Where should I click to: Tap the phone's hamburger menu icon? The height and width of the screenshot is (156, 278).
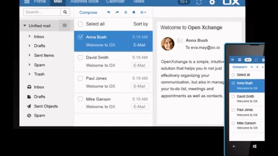point(233,60)
